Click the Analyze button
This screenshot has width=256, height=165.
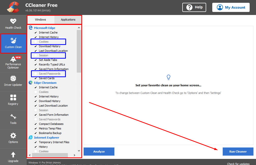point(99,152)
